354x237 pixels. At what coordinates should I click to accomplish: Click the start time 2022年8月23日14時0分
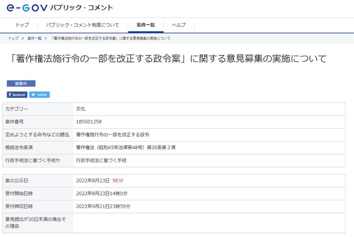(x=102, y=193)
